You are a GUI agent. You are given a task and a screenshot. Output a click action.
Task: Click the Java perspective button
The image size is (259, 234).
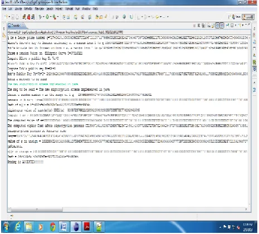click(x=248, y=17)
